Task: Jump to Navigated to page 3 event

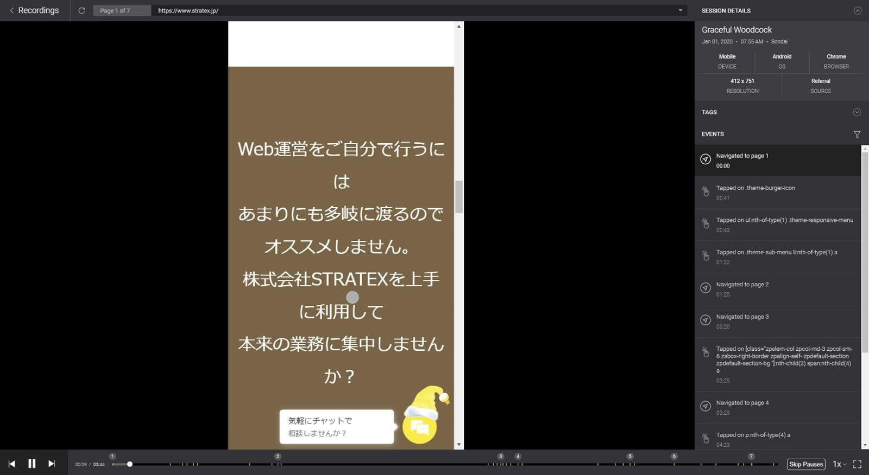Action: coord(778,322)
